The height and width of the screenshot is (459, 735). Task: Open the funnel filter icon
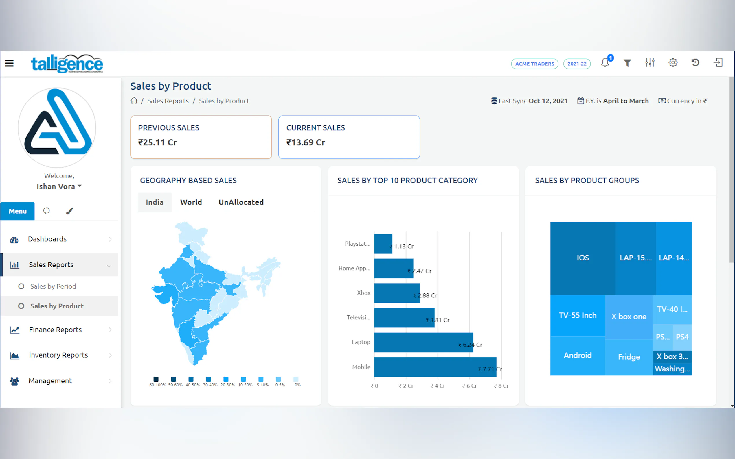(627, 63)
